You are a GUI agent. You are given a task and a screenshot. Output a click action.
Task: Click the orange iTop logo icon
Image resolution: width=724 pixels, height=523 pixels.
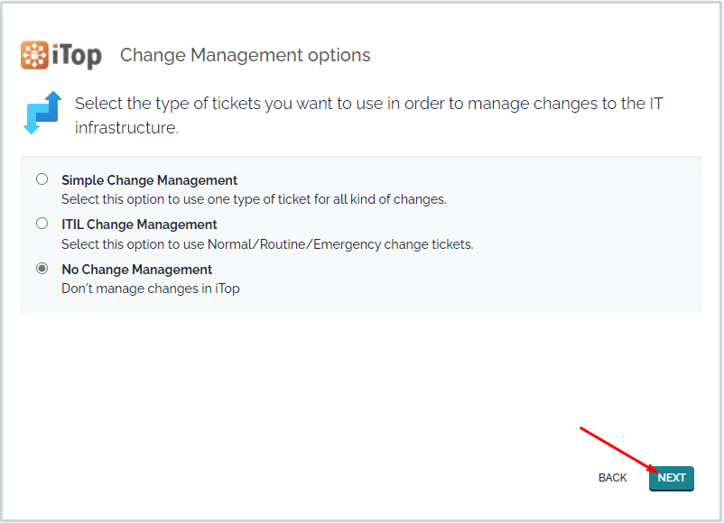(34, 55)
